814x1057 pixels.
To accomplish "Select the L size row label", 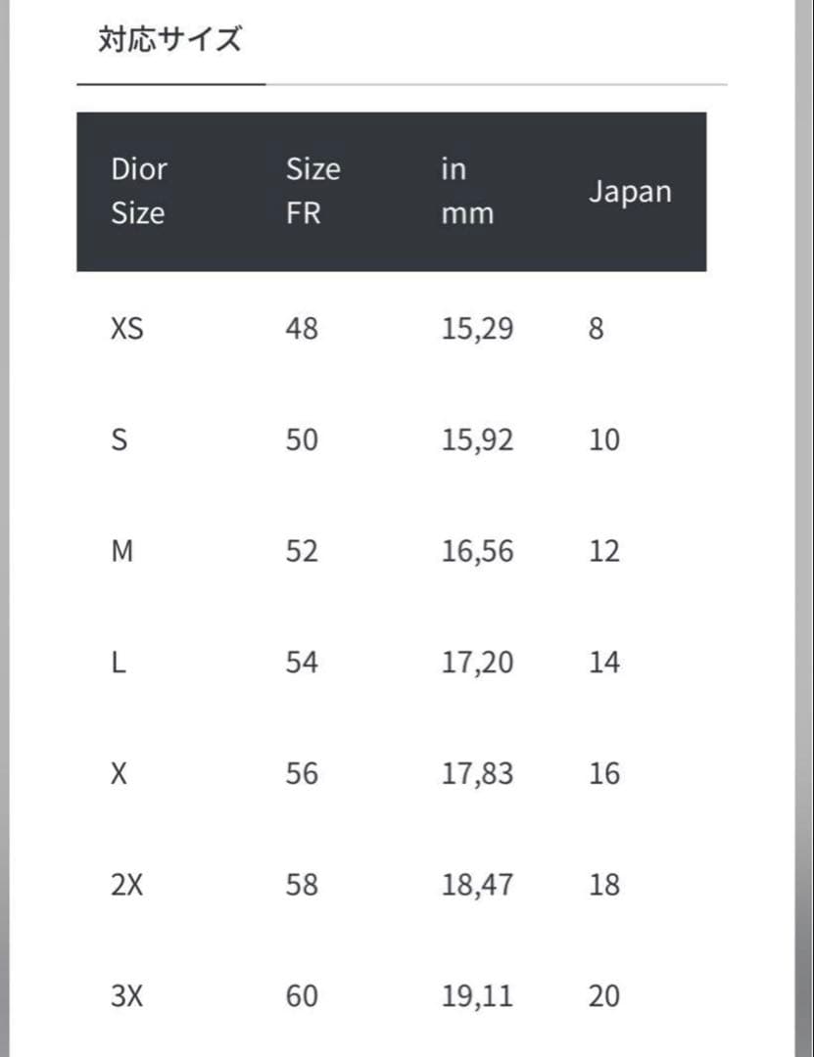I will (119, 664).
